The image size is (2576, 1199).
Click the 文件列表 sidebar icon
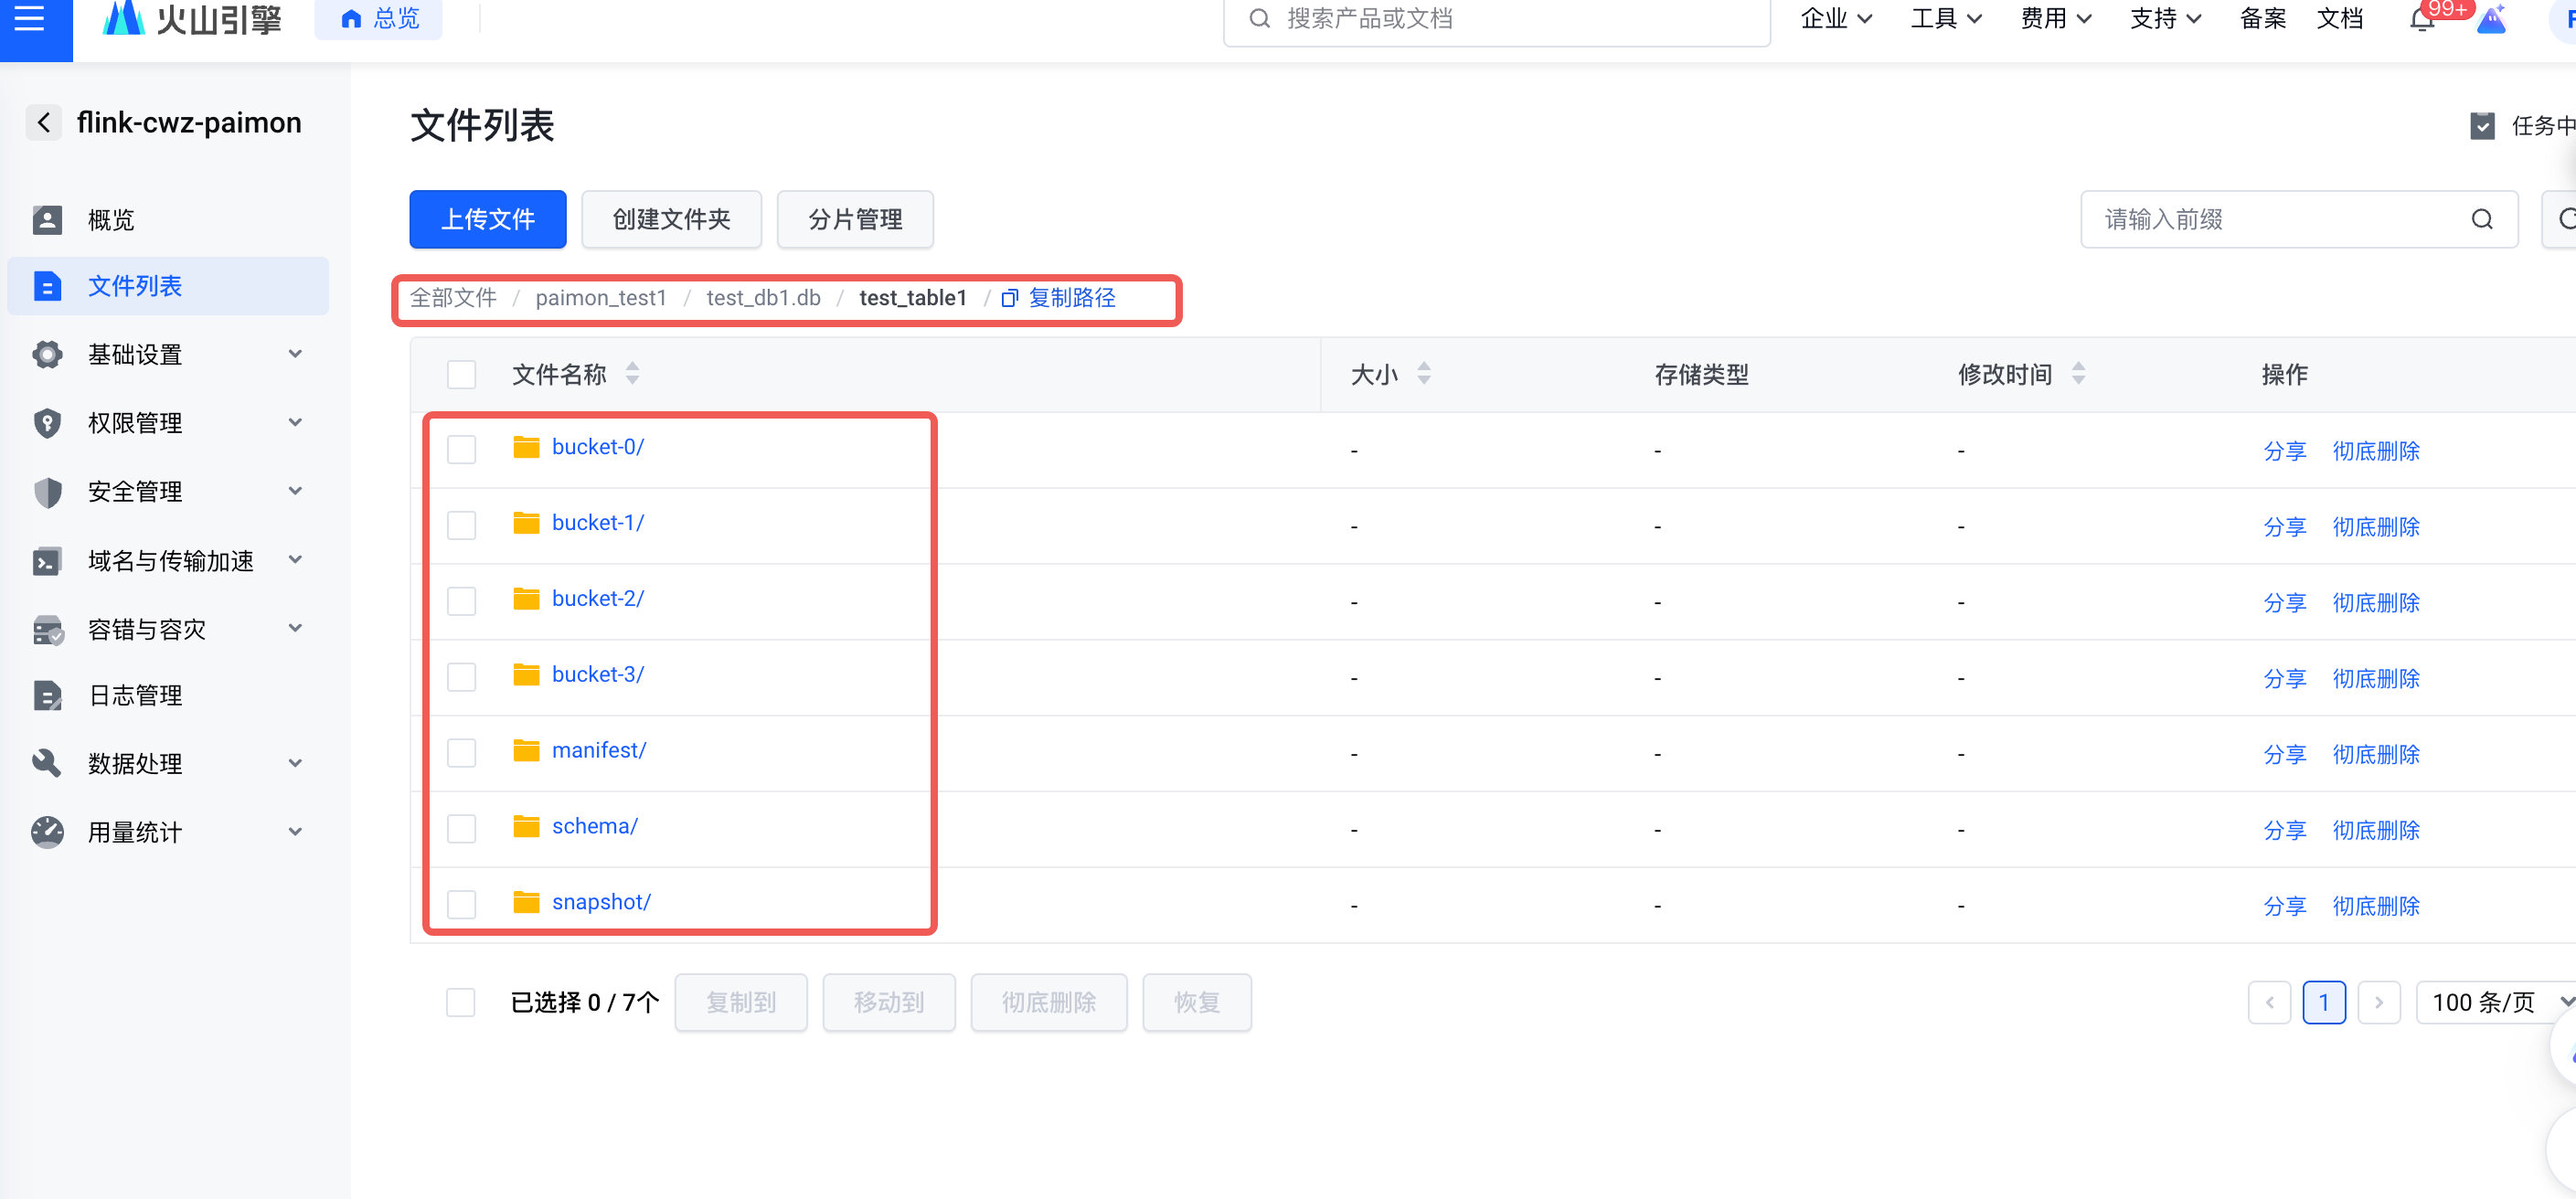click(47, 286)
